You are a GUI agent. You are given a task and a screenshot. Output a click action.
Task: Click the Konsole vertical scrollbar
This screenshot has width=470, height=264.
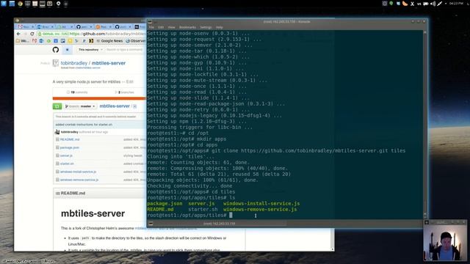coord(424,124)
